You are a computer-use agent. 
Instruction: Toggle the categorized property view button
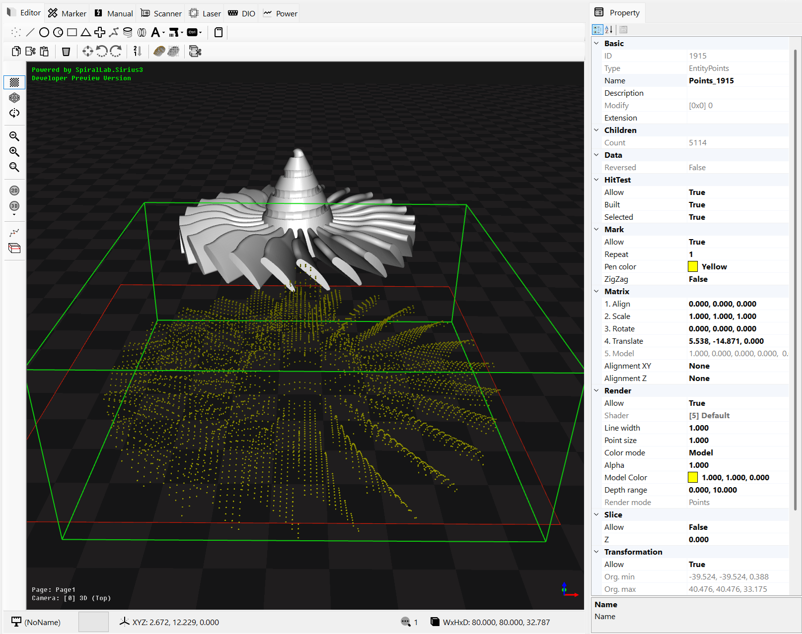(x=597, y=30)
